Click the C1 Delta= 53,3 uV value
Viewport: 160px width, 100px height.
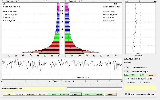click(x=10, y=12)
